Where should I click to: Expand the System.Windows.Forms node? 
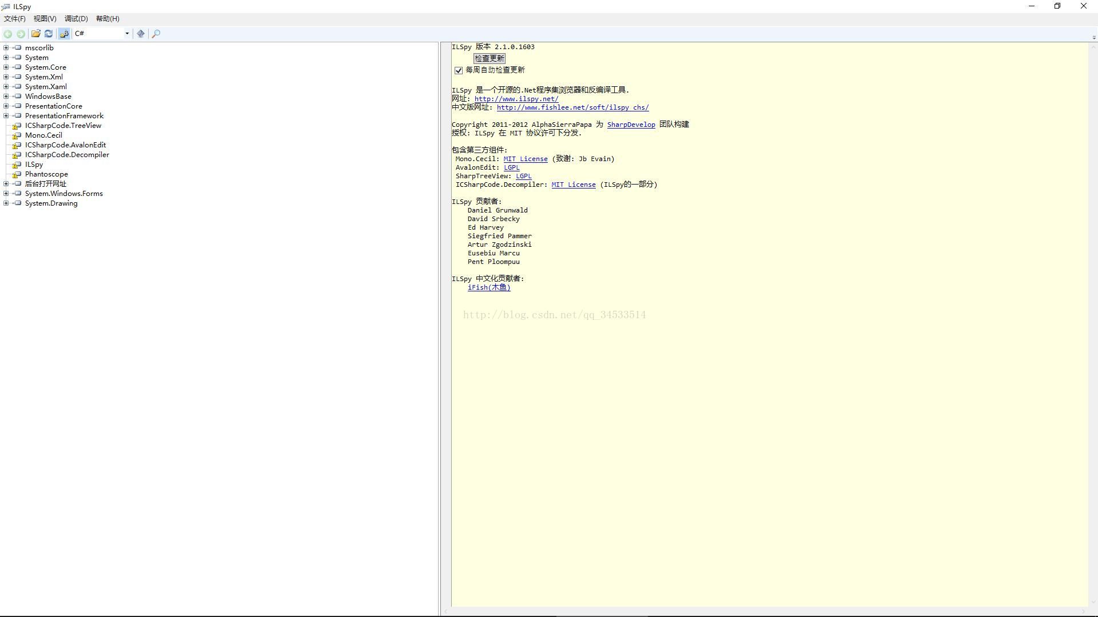pos(6,194)
